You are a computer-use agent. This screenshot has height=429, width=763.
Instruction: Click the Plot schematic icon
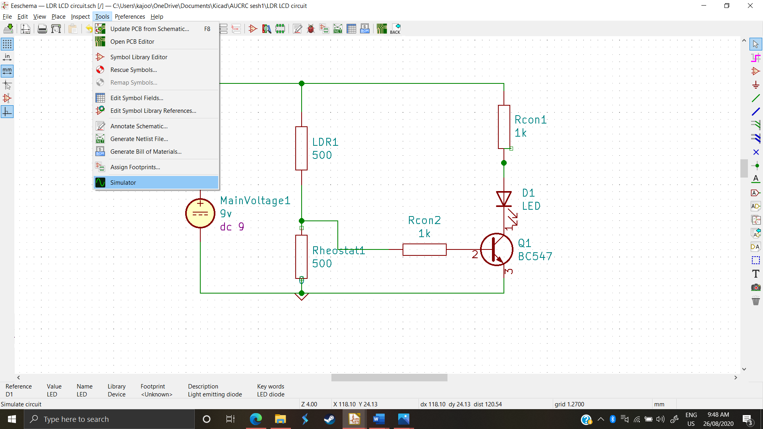point(56,29)
